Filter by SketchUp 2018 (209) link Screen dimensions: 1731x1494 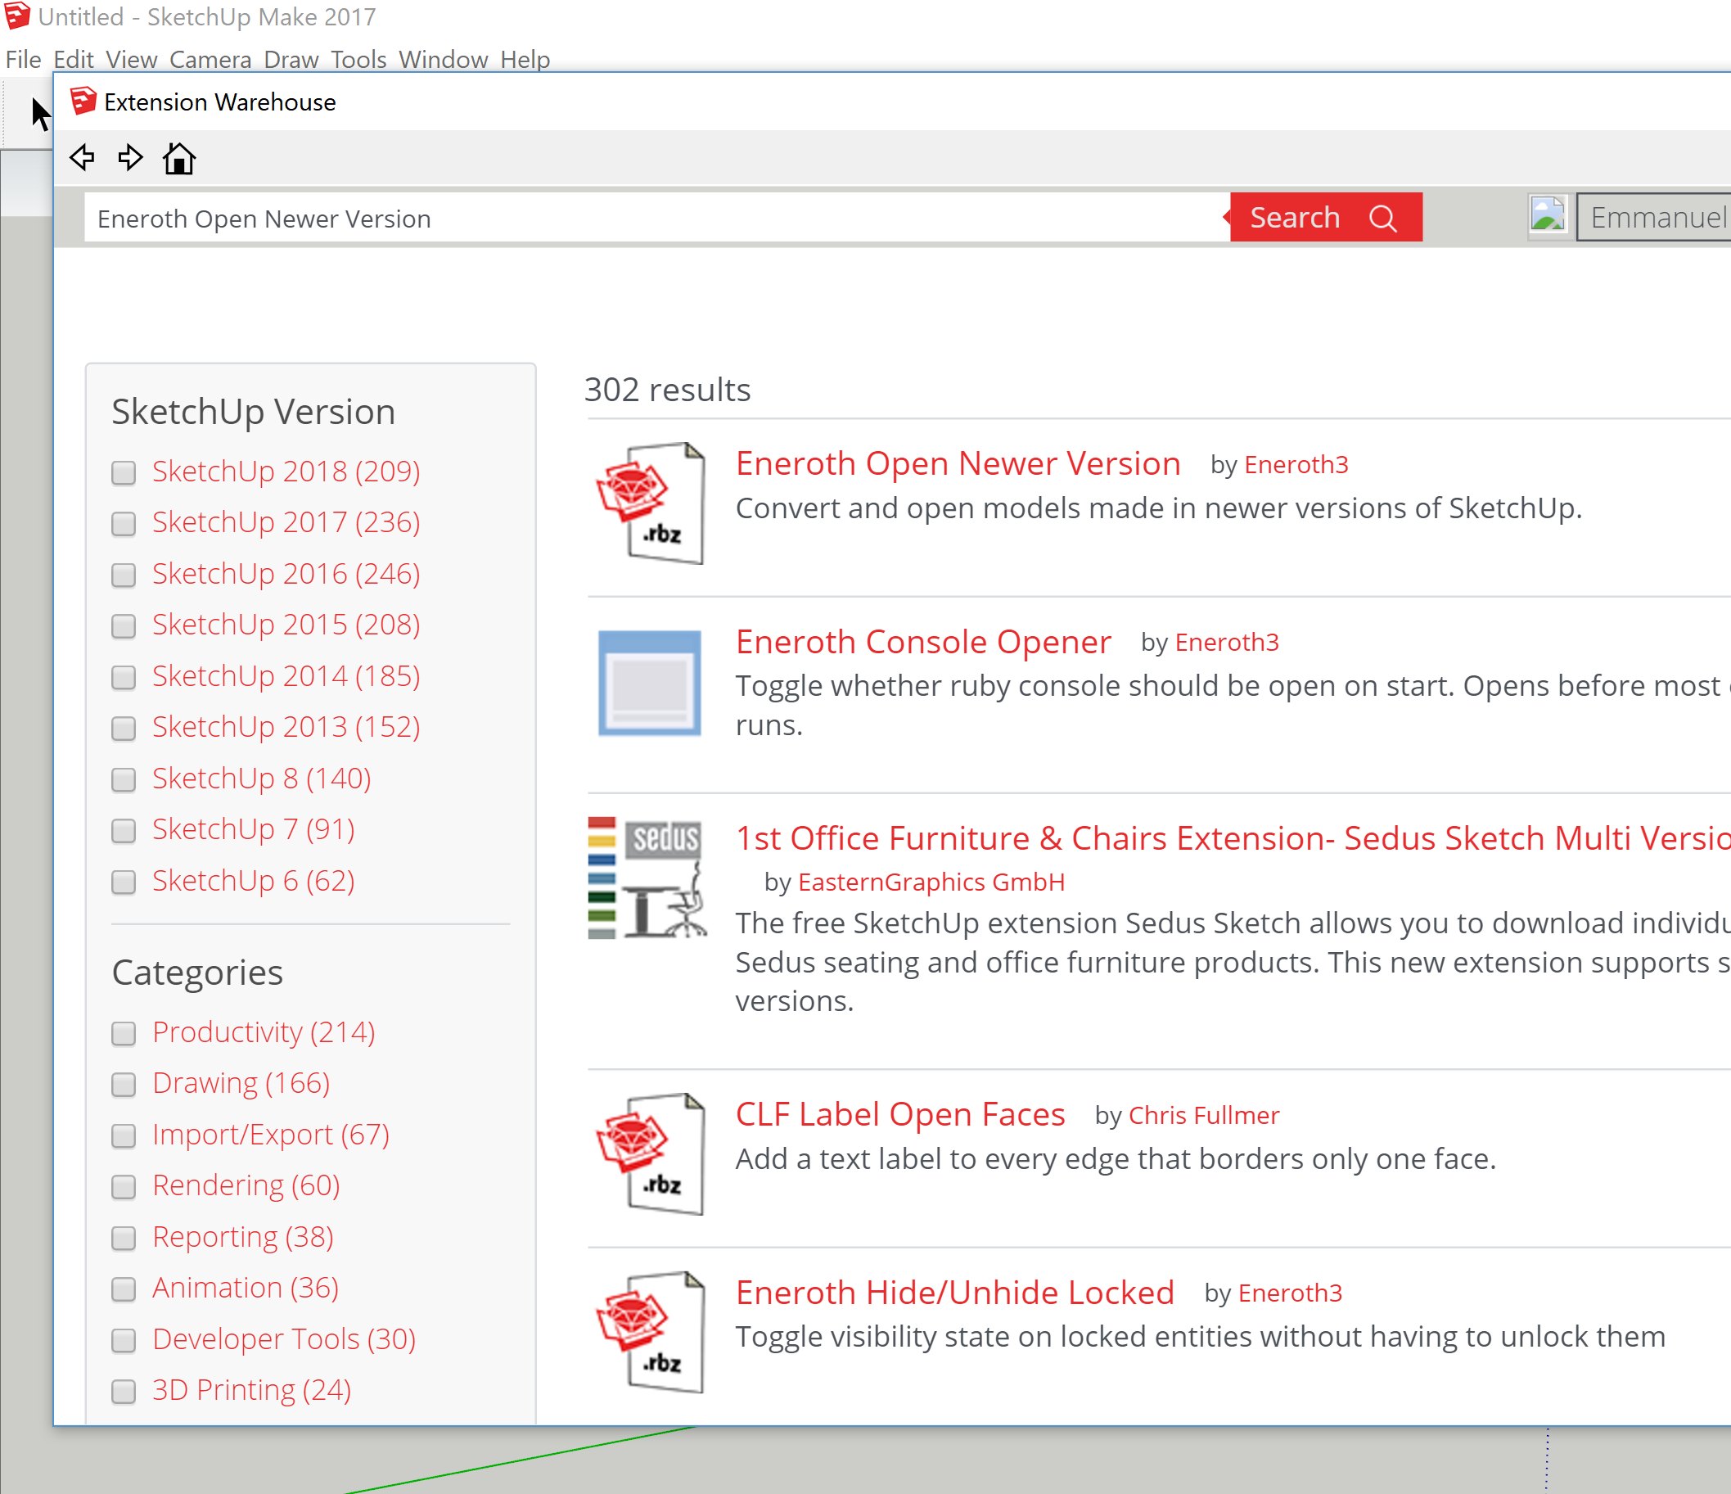(286, 472)
